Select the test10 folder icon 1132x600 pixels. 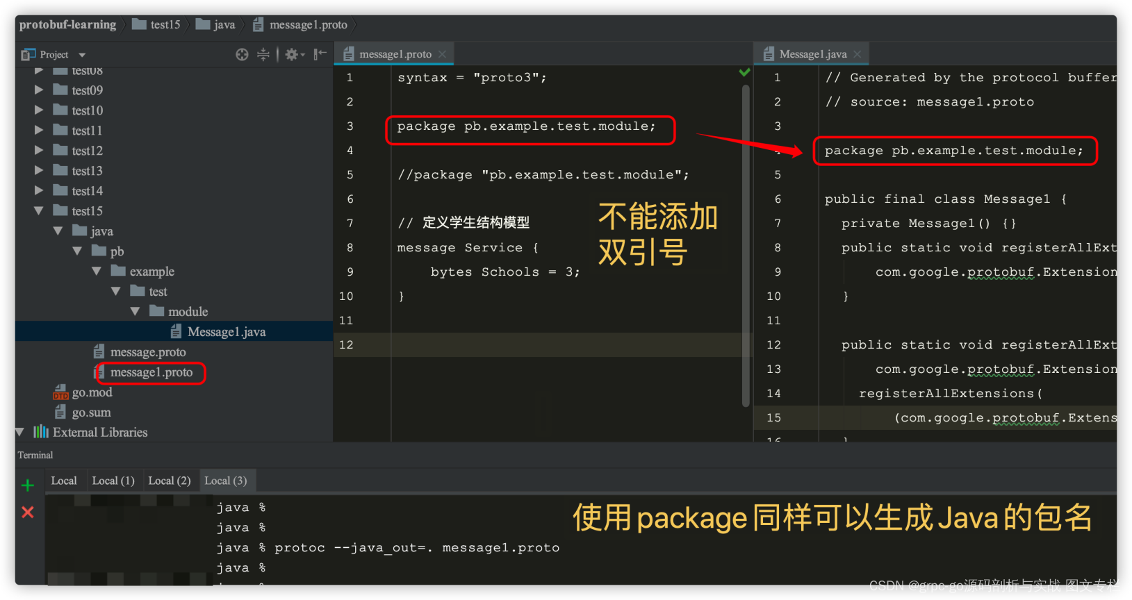click(60, 110)
